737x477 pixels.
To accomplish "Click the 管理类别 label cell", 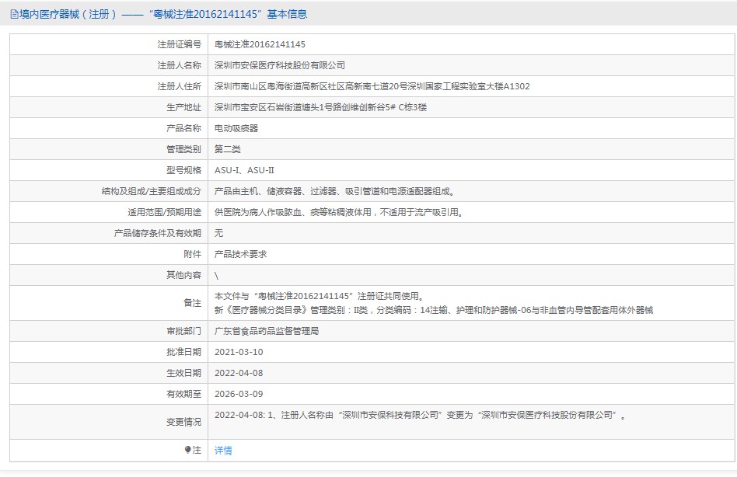I will (109, 149).
